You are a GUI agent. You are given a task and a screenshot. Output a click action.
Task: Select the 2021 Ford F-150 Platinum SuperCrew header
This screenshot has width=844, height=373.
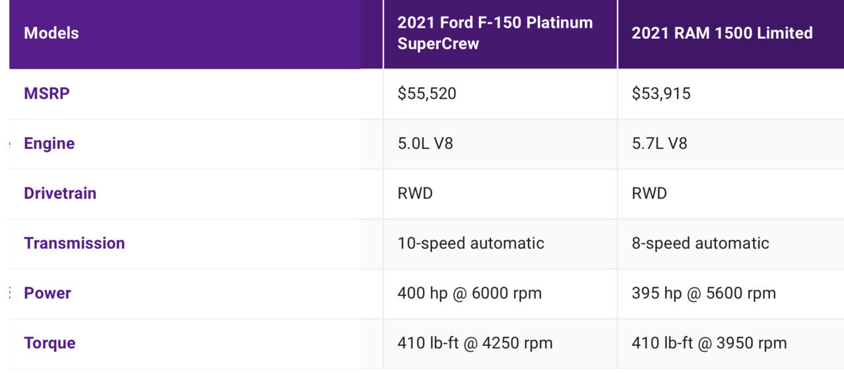click(x=495, y=33)
